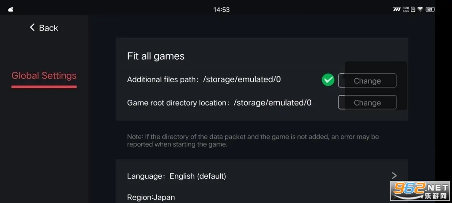This screenshot has width=452, height=203.
Task: Expand Language options with right chevron
Action: pos(394,176)
